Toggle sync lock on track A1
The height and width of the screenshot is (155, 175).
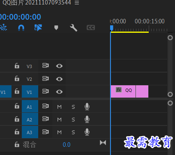coord(46,106)
